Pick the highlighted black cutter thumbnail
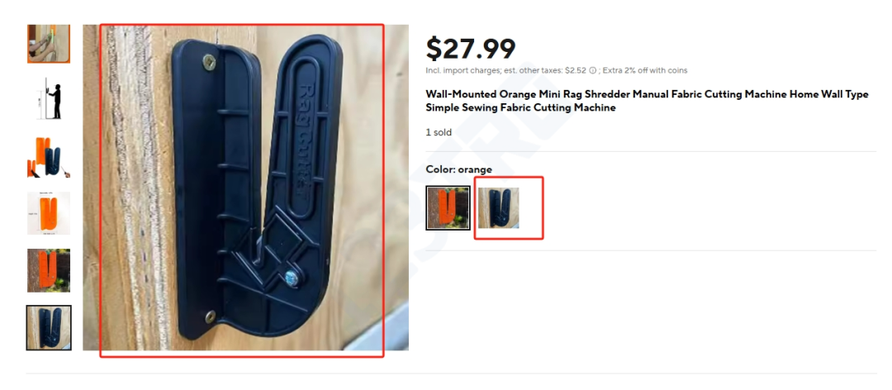 coord(49,327)
